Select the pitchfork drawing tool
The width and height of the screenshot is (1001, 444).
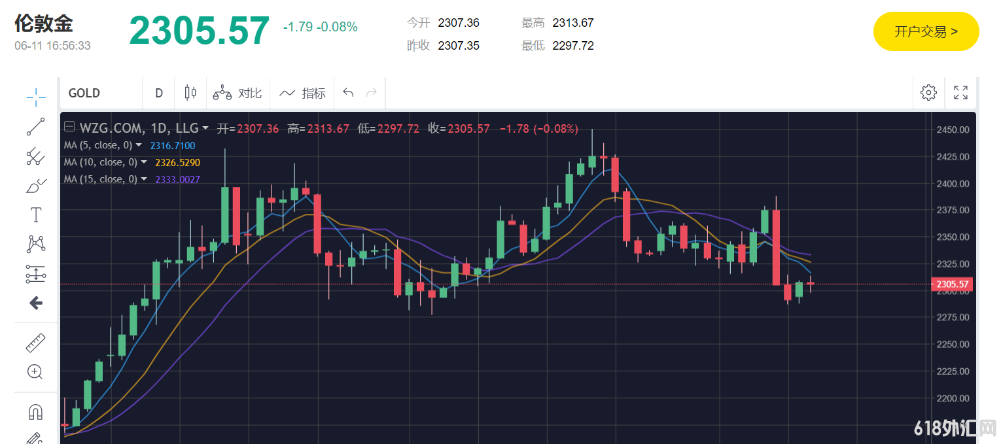[x=36, y=156]
